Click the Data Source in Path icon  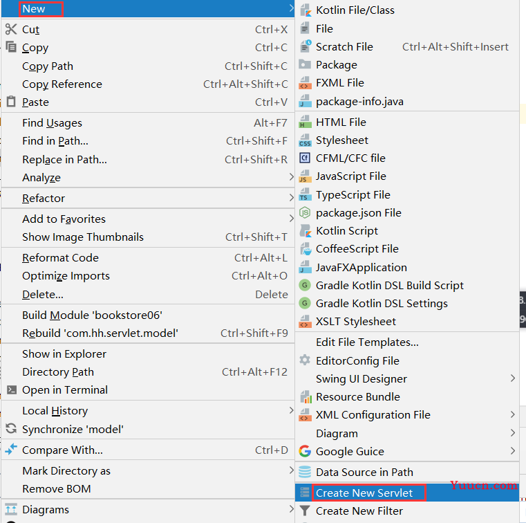coord(305,472)
